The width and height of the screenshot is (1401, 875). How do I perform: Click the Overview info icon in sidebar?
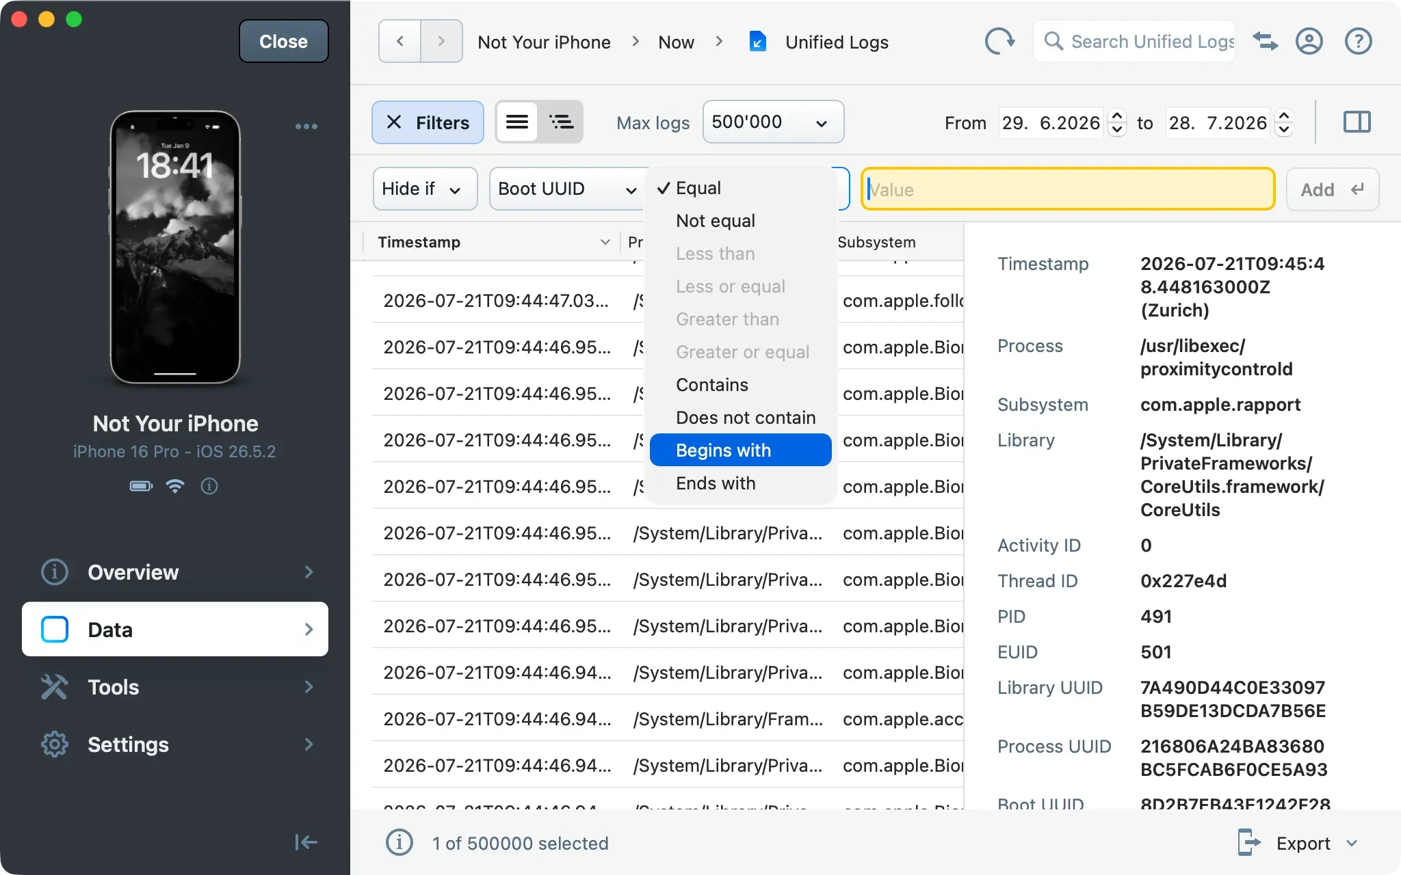(x=55, y=572)
